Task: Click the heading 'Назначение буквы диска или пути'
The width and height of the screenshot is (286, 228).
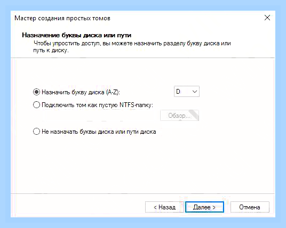Action: pyautogui.click(x=77, y=35)
